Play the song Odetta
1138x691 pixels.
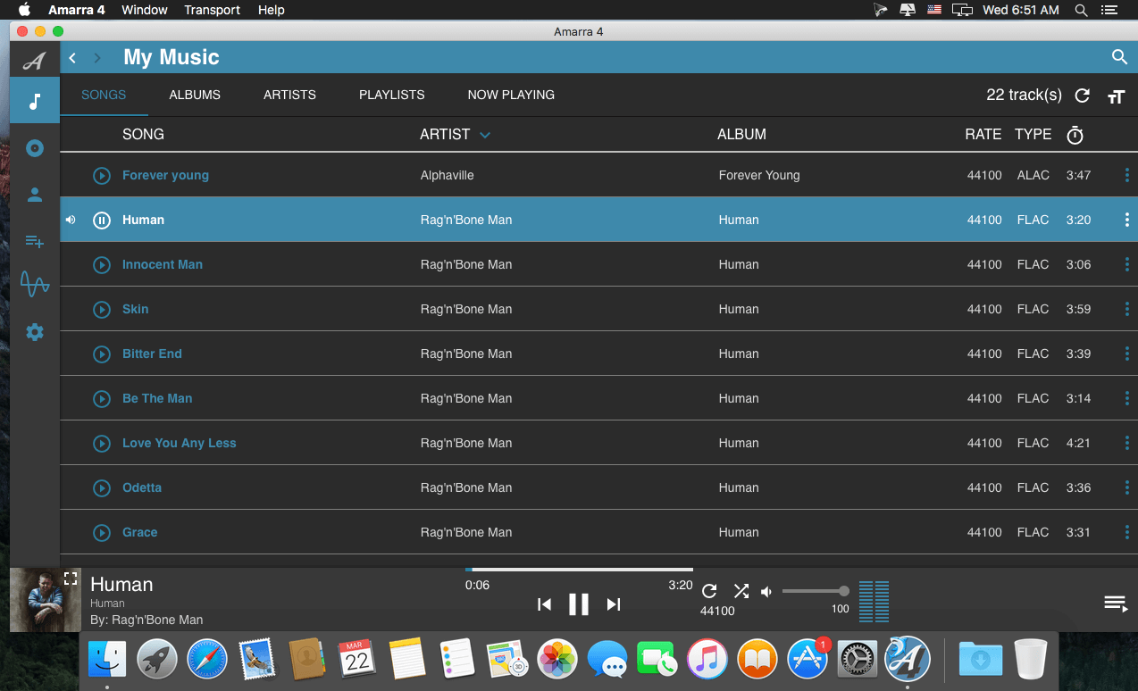[102, 487]
